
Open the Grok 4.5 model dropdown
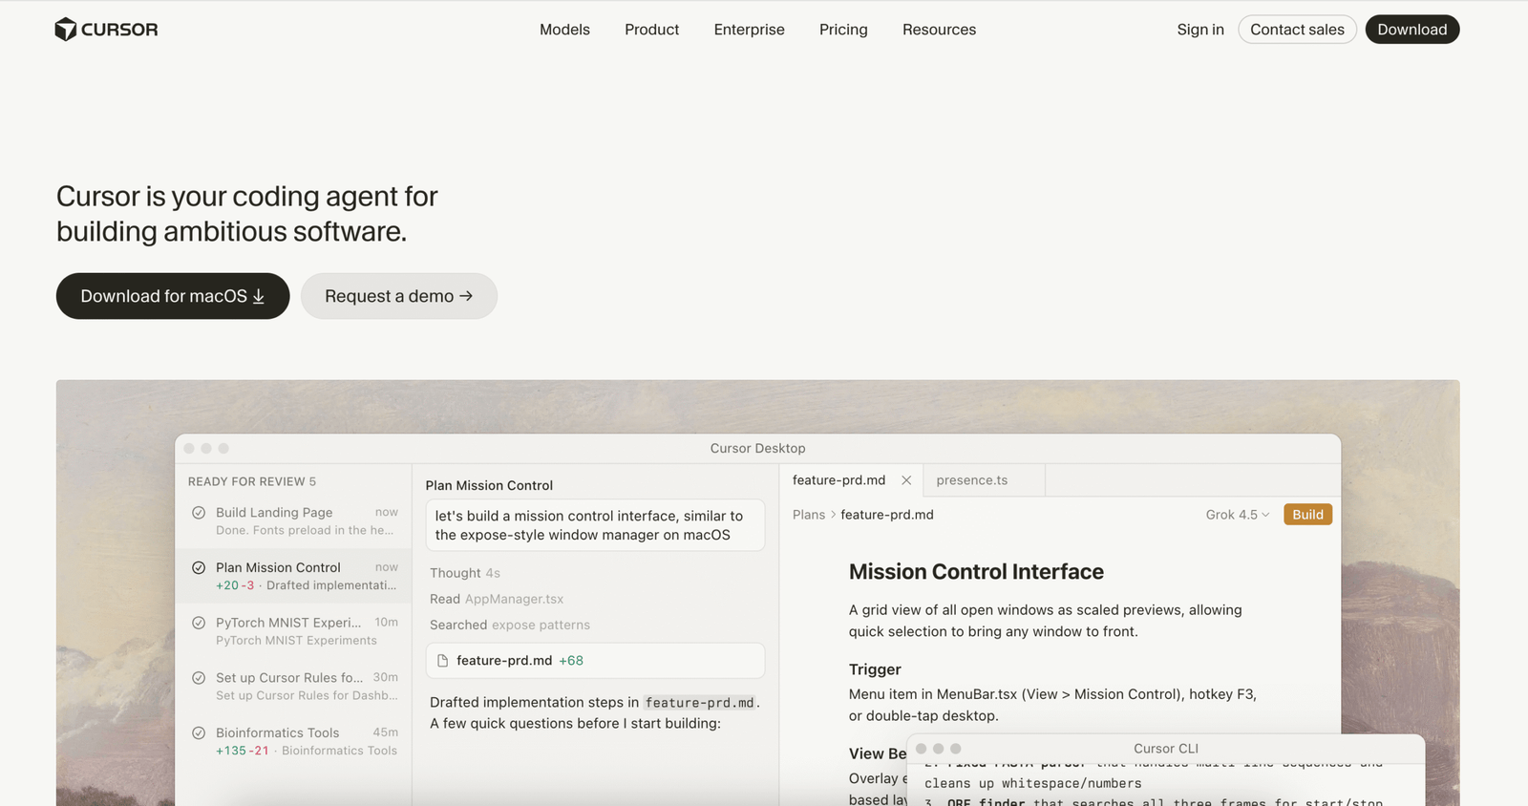[1238, 515]
